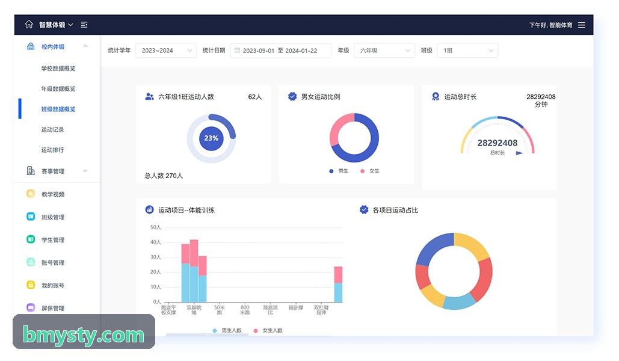Open 运动记录 menu item
Image resolution: width=619 pixels, height=361 pixels.
click(x=52, y=129)
